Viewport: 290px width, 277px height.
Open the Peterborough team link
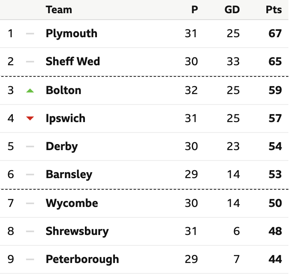(x=82, y=259)
